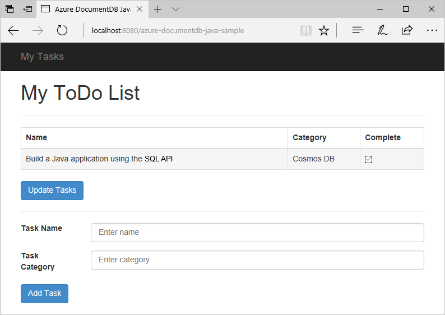Open a new tab with plus button

point(158,9)
